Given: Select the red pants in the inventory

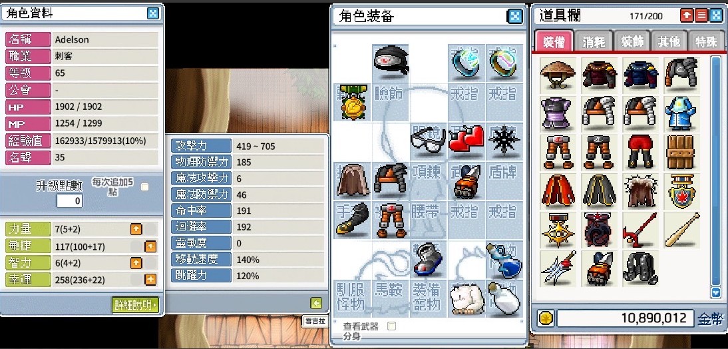Looking at the screenshot, I should click(x=640, y=152).
